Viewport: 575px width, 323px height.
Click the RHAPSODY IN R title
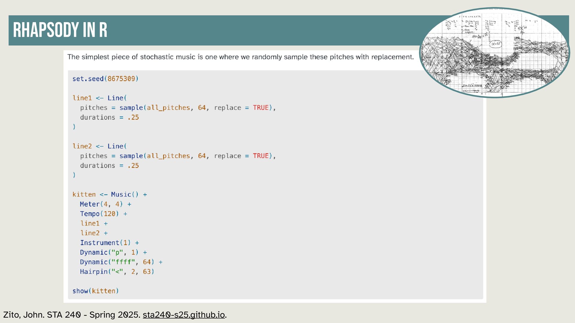point(60,30)
